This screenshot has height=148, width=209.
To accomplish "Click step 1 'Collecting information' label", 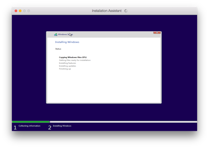I will (29, 126).
